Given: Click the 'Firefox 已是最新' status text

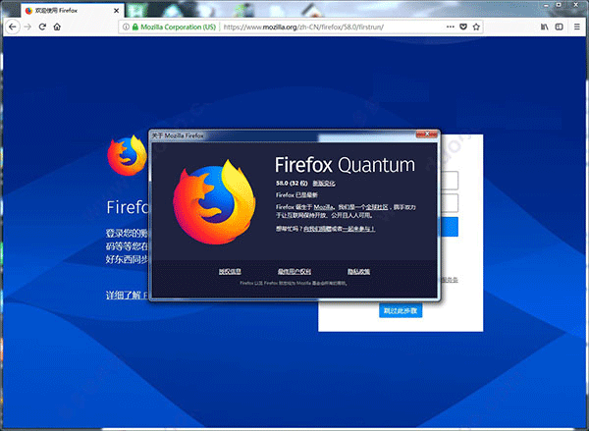Looking at the screenshot, I should tap(296, 195).
